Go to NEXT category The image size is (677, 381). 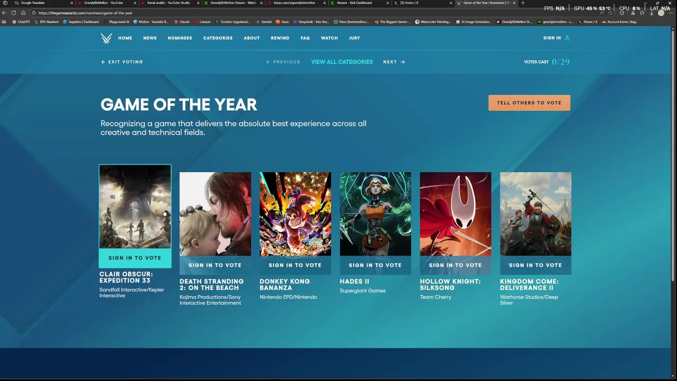(394, 62)
